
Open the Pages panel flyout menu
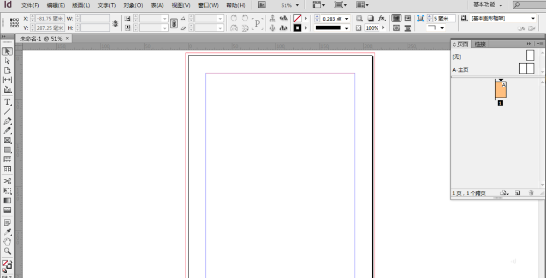[540, 44]
